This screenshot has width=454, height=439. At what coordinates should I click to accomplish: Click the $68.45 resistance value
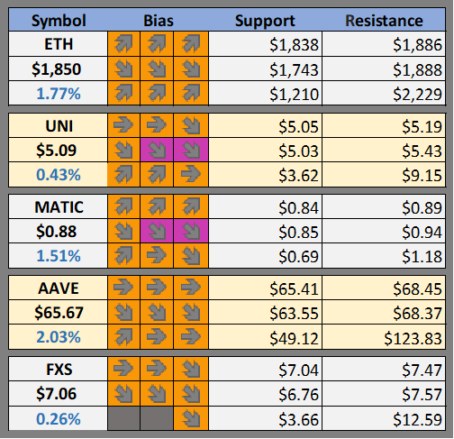(417, 288)
